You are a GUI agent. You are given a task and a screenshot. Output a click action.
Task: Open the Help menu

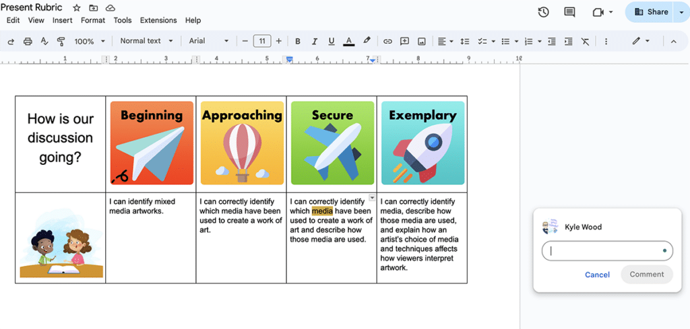tap(193, 20)
